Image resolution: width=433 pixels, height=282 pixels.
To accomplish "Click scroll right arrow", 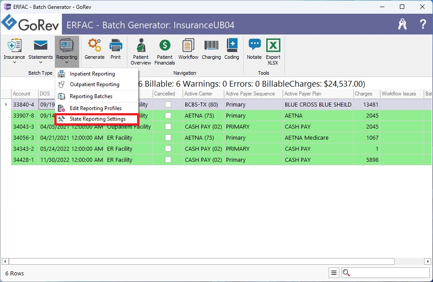I will click(428, 261).
